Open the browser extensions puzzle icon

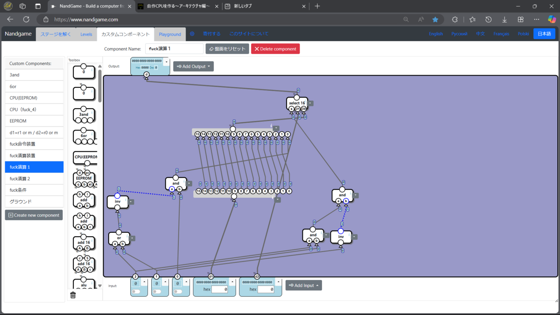tap(455, 20)
